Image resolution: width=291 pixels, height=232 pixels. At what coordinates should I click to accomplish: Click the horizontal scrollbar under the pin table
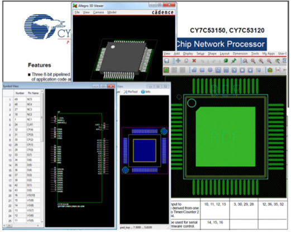tap(21, 225)
